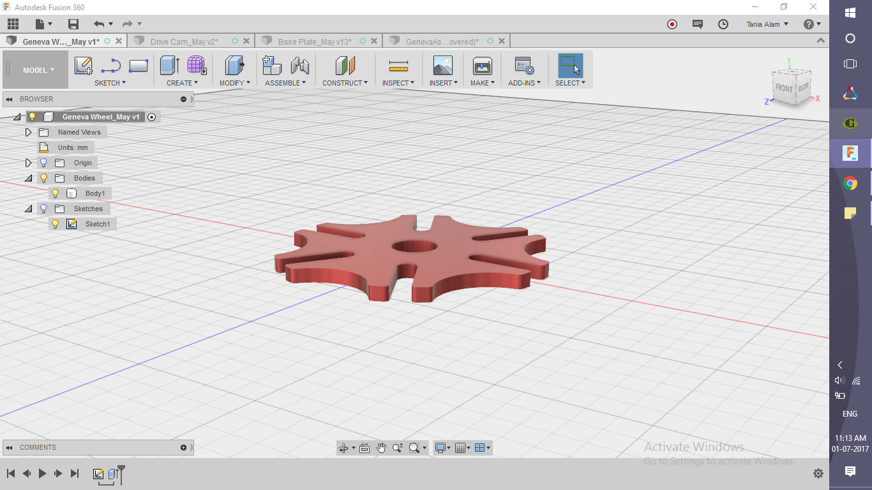The image size is (872, 490).
Task: Open the CONSTRUCT menu label
Action: [345, 83]
